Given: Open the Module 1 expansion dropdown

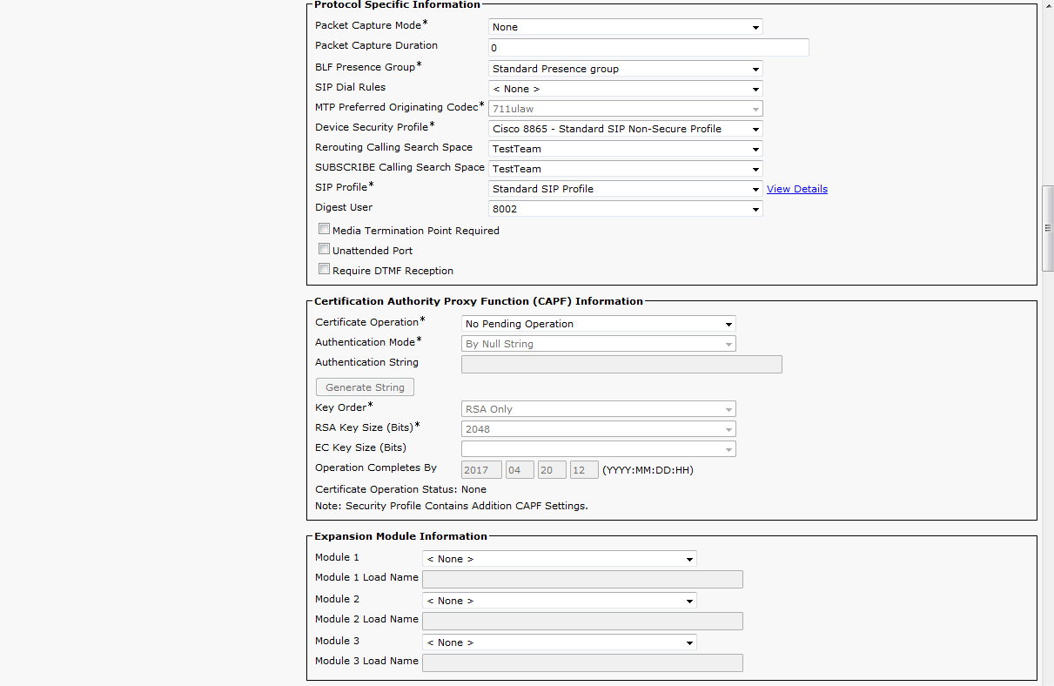Looking at the screenshot, I should tap(559, 559).
